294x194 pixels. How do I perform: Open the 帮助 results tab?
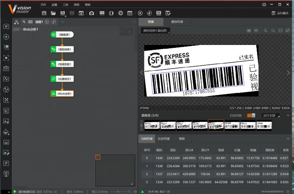coord(182,139)
